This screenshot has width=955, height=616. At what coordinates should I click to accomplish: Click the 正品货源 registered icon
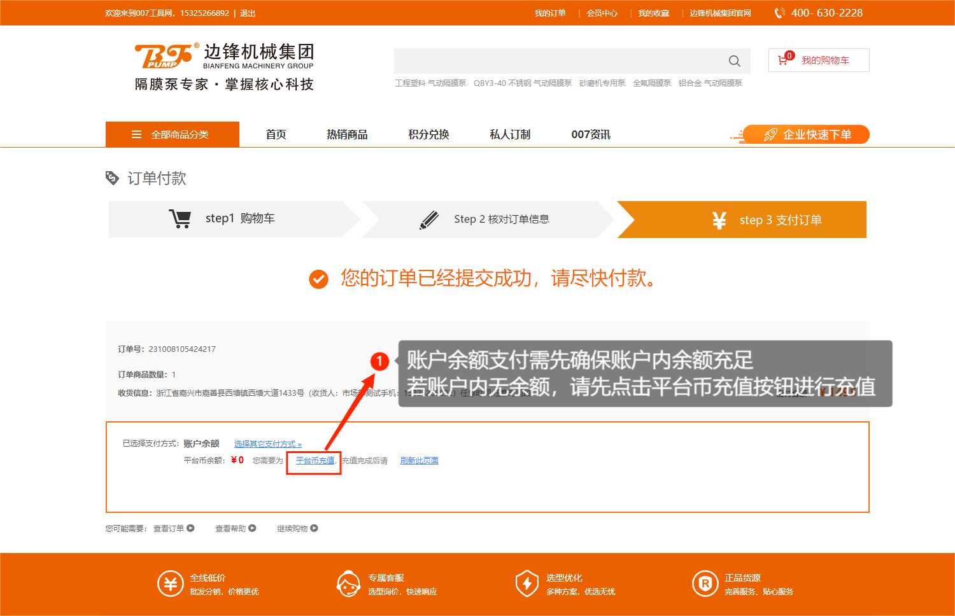tap(705, 584)
